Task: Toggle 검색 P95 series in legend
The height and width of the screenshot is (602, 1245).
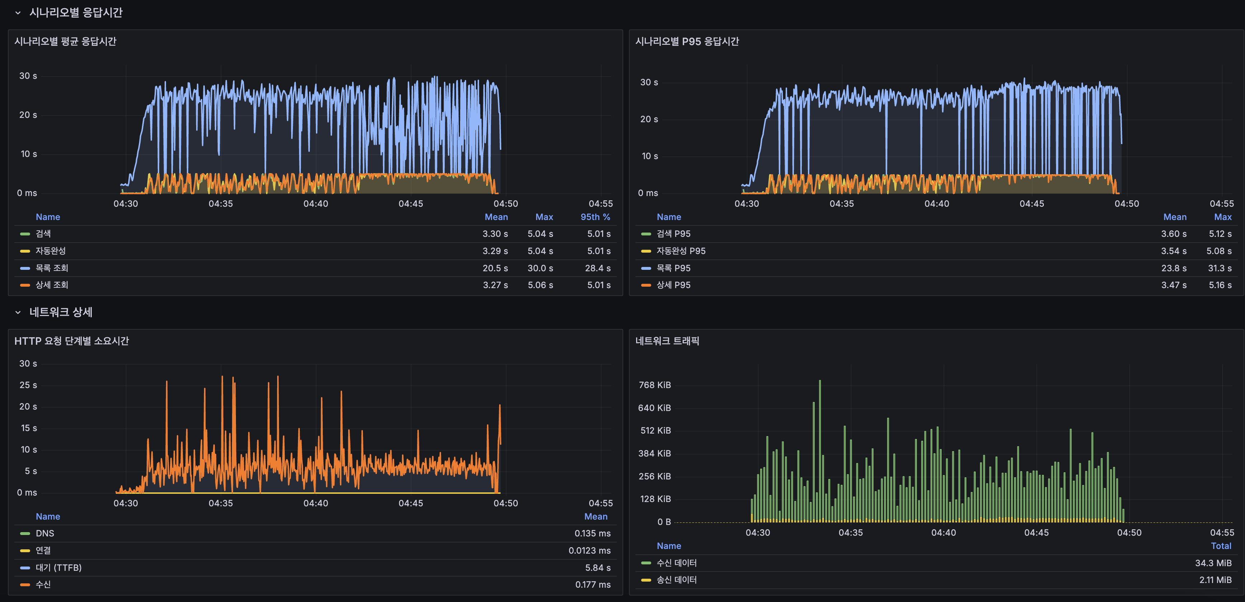Action: click(x=673, y=234)
